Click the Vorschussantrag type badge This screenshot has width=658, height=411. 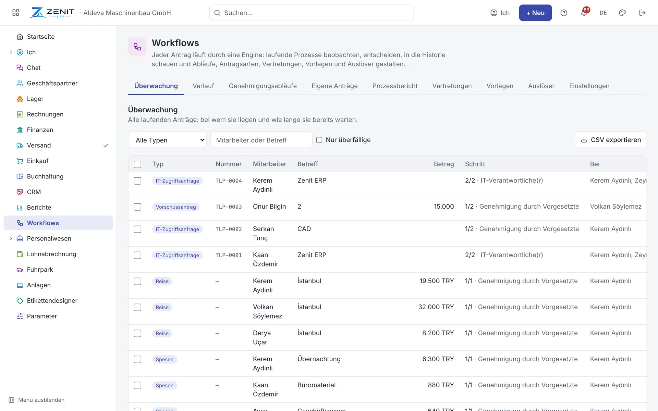pos(176,207)
